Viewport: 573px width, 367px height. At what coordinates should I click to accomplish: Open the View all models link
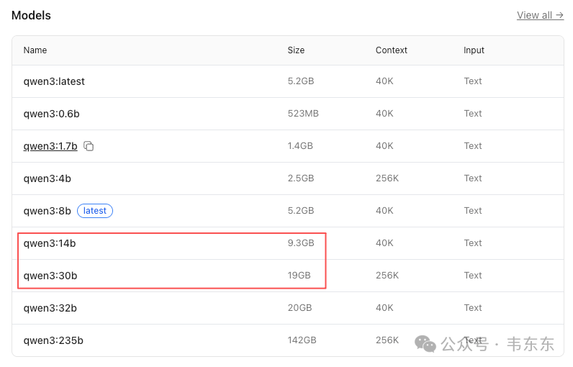click(540, 15)
